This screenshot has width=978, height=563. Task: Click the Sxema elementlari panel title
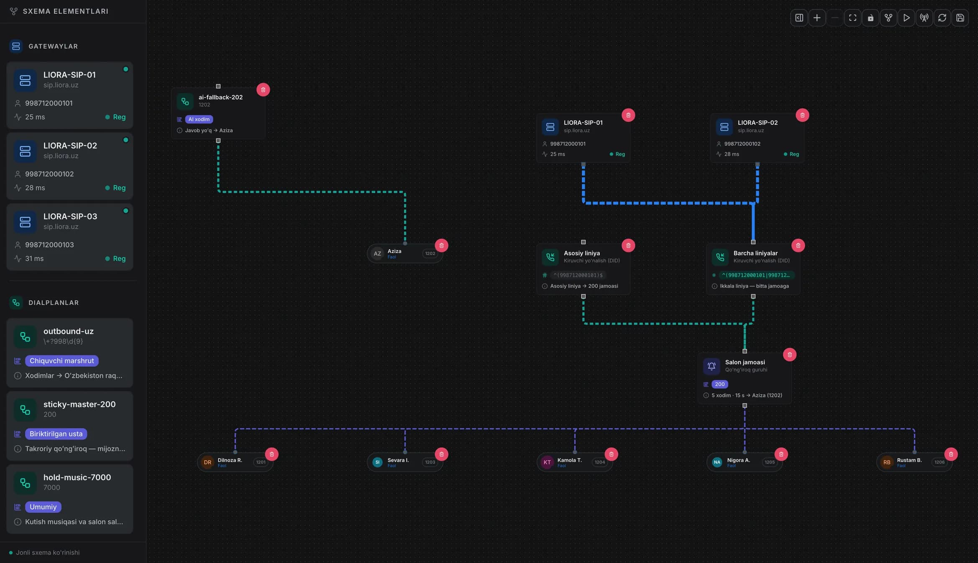pos(66,11)
